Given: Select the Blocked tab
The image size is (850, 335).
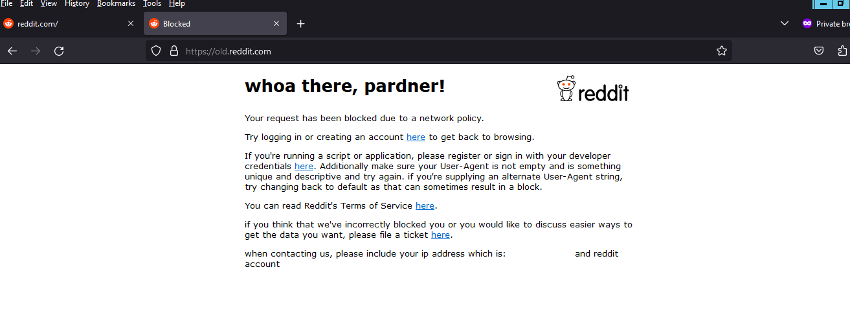Looking at the screenshot, I should point(215,23).
